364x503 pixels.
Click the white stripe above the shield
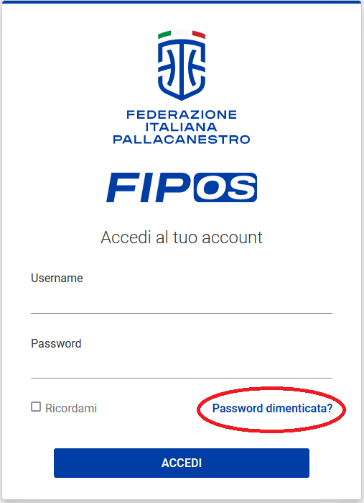[x=182, y=32]
